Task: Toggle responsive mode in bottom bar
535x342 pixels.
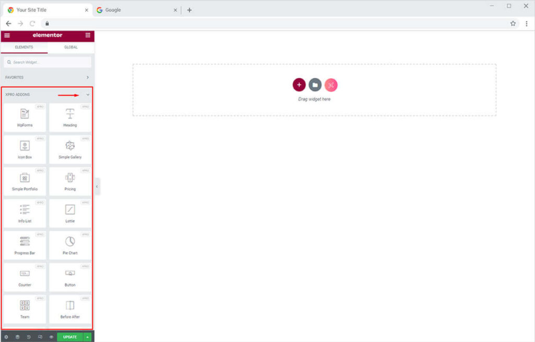Action: 40,337
